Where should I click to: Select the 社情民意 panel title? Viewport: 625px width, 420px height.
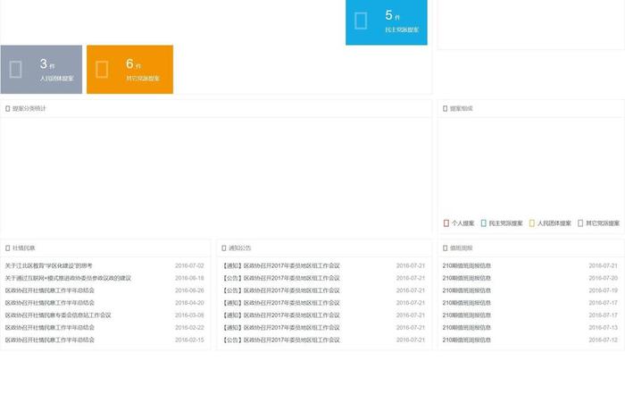(x=24, y=248)
